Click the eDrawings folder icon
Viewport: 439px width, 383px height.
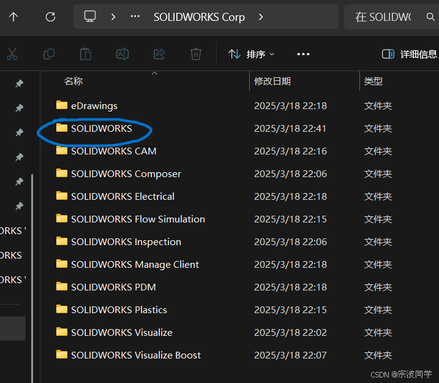click(x=62, y=105)
